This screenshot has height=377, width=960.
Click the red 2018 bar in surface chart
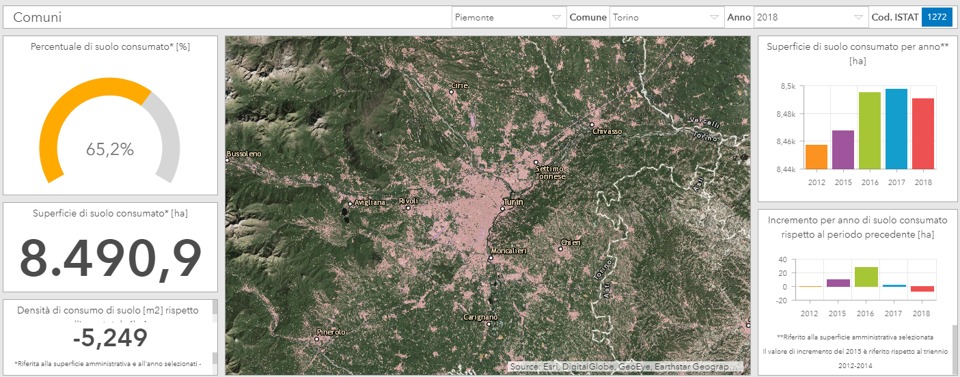(922, 134)
